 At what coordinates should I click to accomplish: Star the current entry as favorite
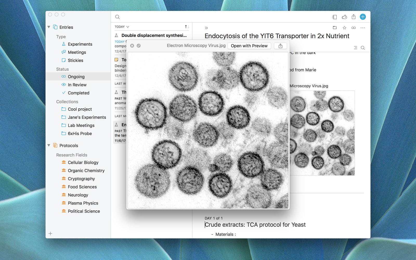pos(344,28)
